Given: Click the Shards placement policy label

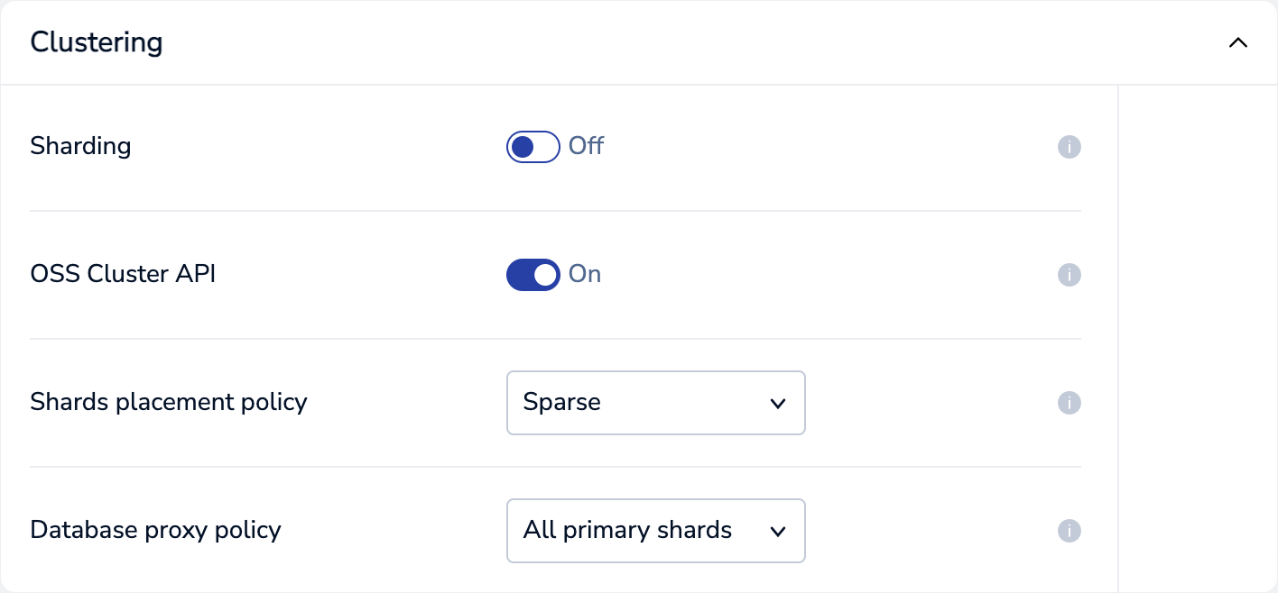Looking at the screenshot, I should click(x=169, y=402).
